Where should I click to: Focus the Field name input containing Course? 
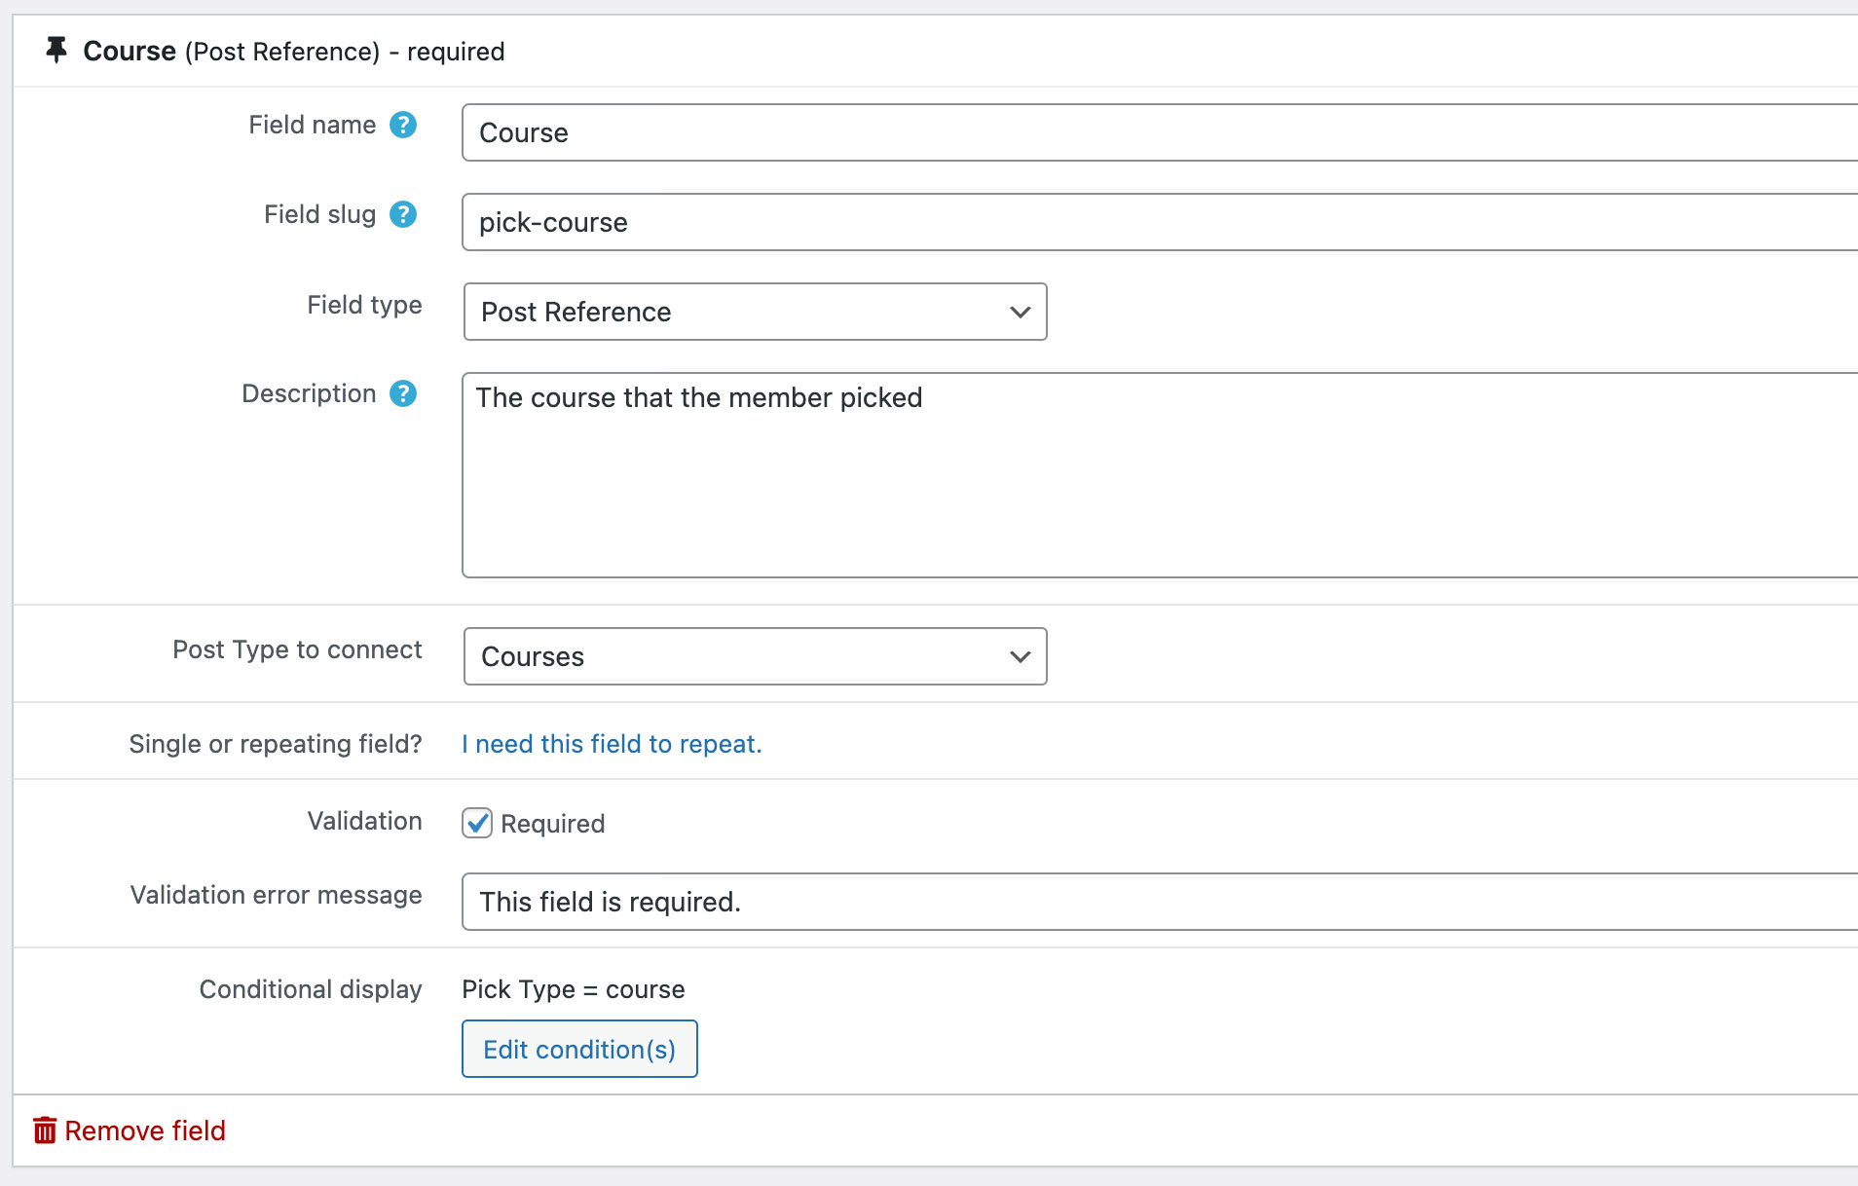pos(1159,132)
